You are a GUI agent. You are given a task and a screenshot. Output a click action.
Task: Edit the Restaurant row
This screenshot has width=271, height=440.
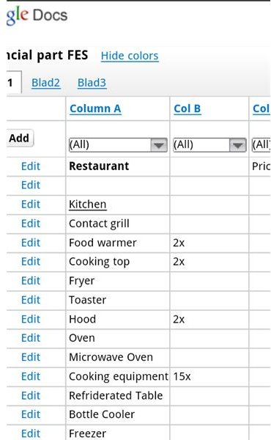tap(31, 166)
